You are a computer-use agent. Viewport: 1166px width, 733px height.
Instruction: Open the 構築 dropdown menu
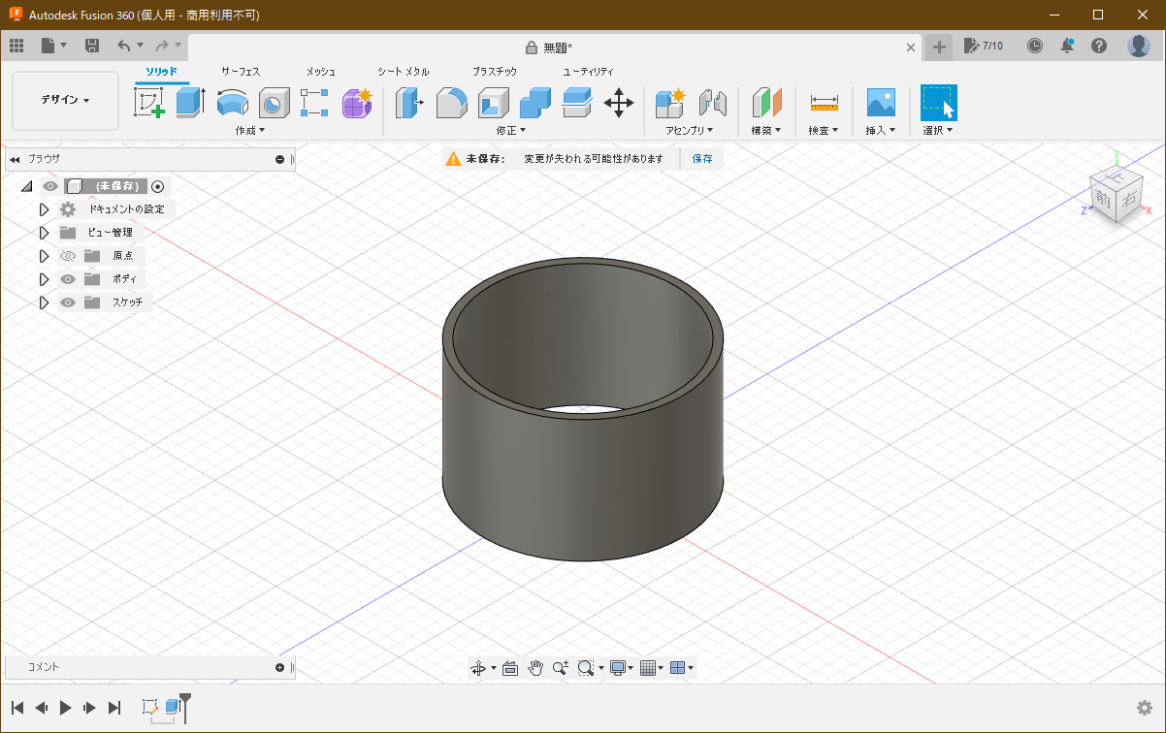766,130
